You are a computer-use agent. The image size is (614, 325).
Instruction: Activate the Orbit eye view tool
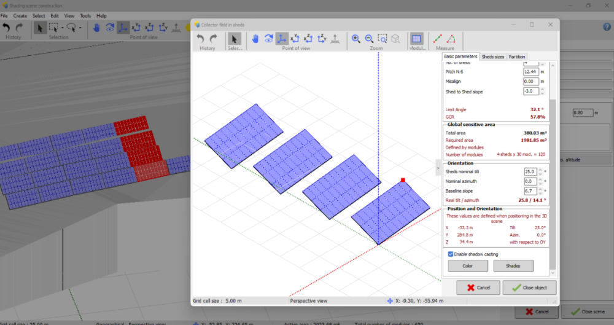268,39
